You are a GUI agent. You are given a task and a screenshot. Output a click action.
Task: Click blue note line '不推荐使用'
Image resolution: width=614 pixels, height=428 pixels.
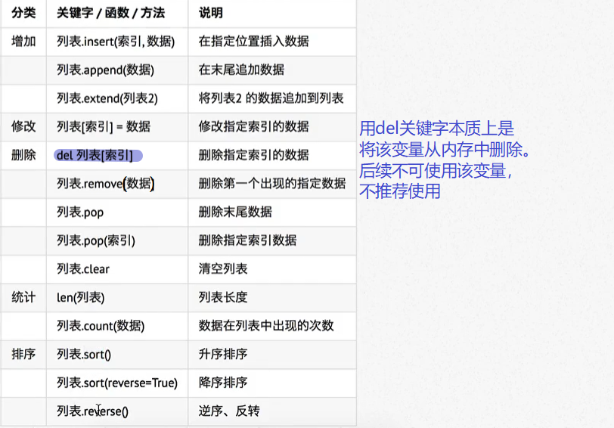[400, 191]
